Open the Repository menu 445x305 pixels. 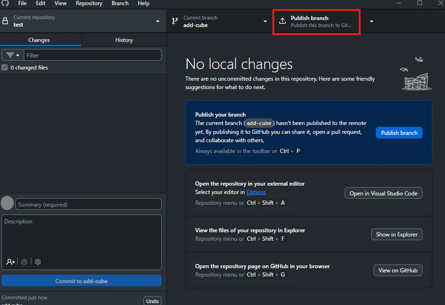coord(89,3)
